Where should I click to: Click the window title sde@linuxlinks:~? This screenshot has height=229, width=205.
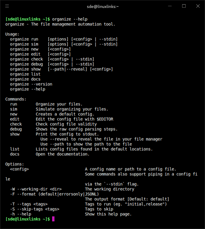coord(102,6)
